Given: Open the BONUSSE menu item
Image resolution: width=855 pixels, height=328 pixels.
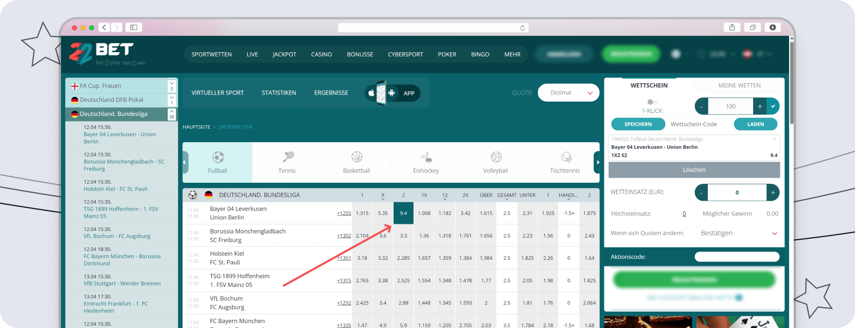Looking at the screenshot, I should click(x=360, y=54).
